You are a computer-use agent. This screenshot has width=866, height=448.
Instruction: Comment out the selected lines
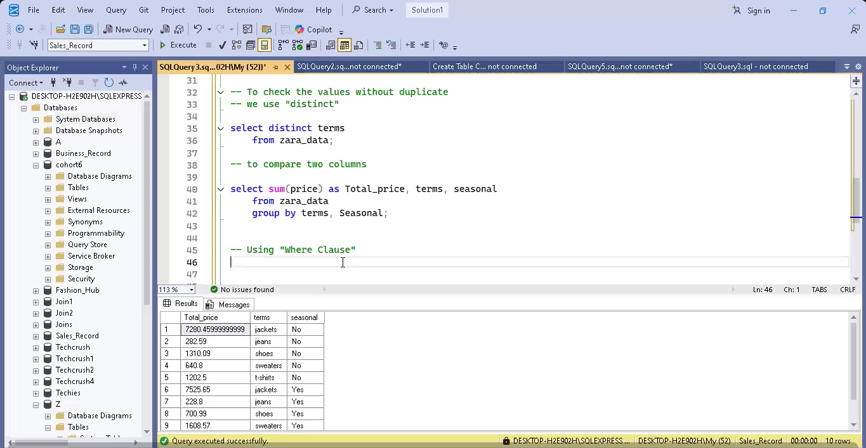[x=377, y=45]
